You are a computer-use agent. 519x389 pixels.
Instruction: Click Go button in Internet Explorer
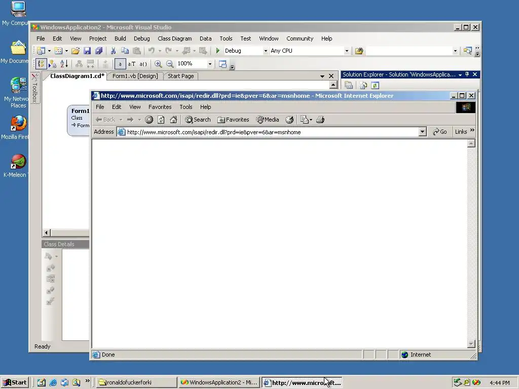click(x=440, y=132)
